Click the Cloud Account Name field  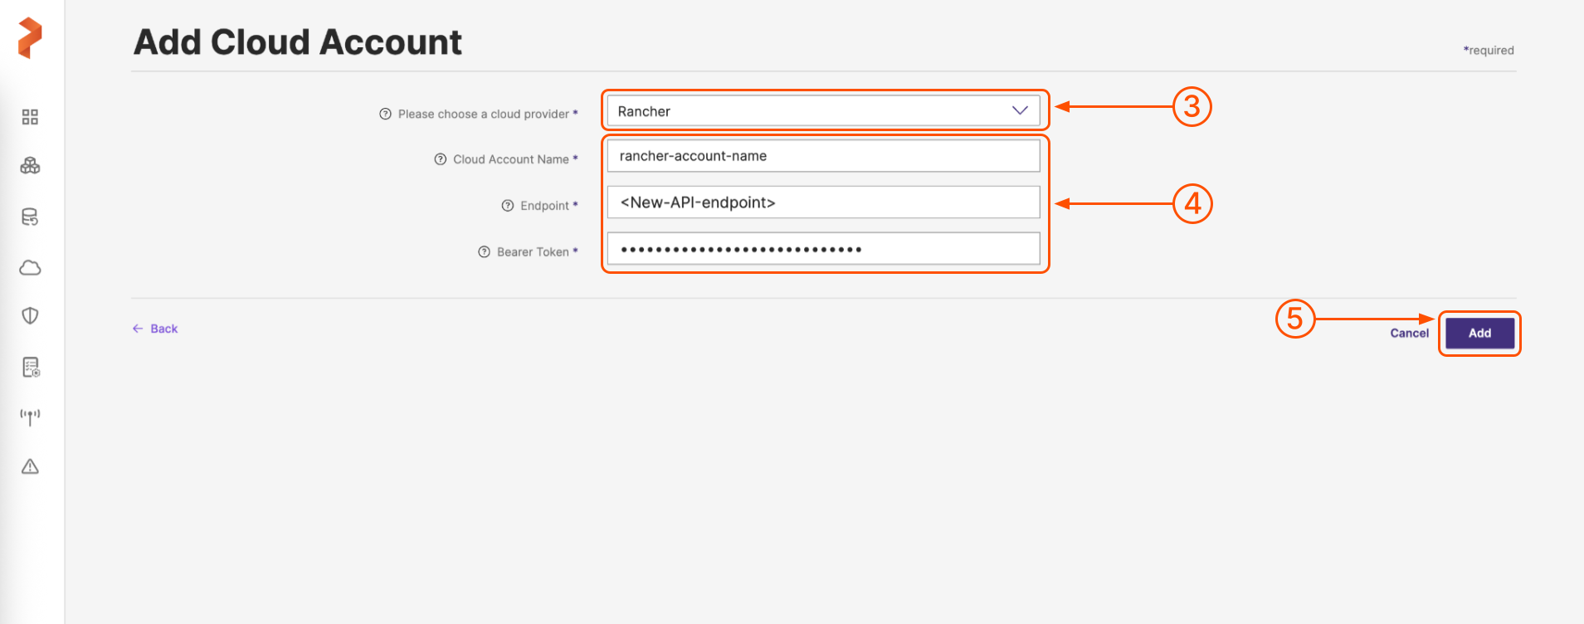click(x=823, y=156)
